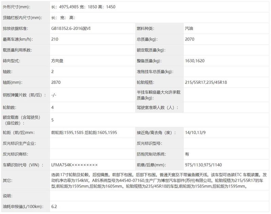Click the 轴距(mm) label
Image resolution: width=271 pixels, height=214 pixels.
click(13, 82)
